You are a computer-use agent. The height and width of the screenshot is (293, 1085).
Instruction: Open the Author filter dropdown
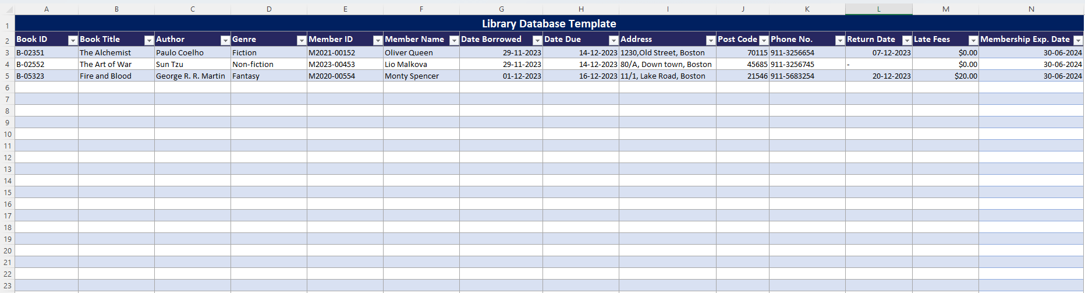coord(225,40)
